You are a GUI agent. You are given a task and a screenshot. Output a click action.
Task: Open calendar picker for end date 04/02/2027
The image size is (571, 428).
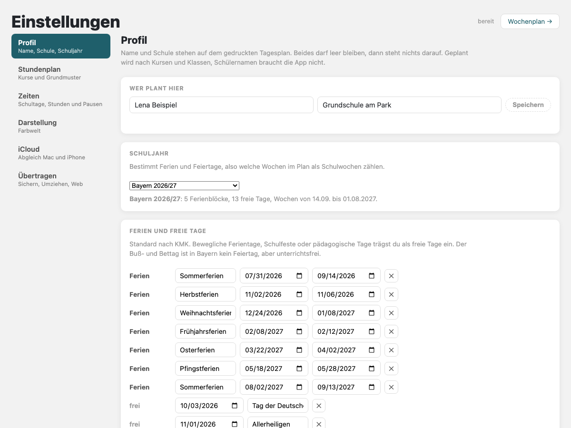click(372, 350)
